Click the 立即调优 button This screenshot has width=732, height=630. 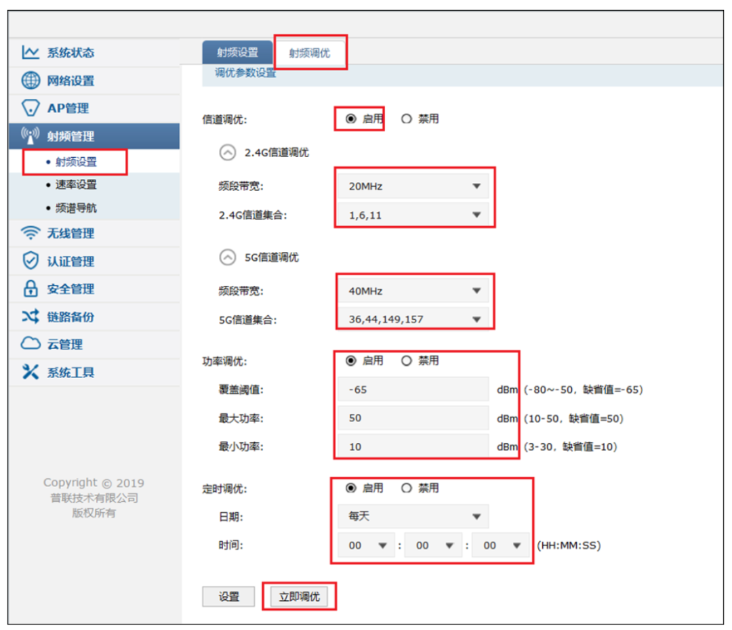[299, 596]
